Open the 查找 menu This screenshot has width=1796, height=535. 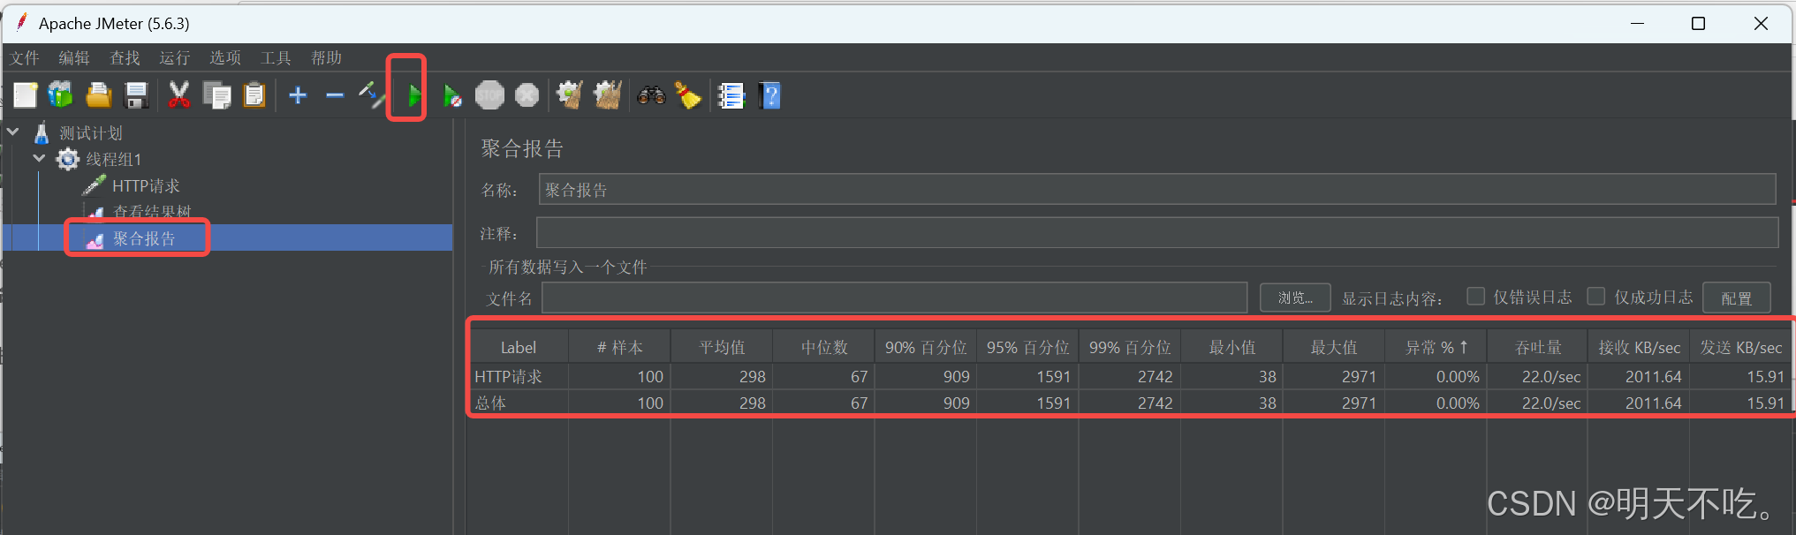click(125, 58)
